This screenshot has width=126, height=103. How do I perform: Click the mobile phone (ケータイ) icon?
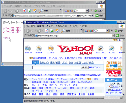click(112, 48)
